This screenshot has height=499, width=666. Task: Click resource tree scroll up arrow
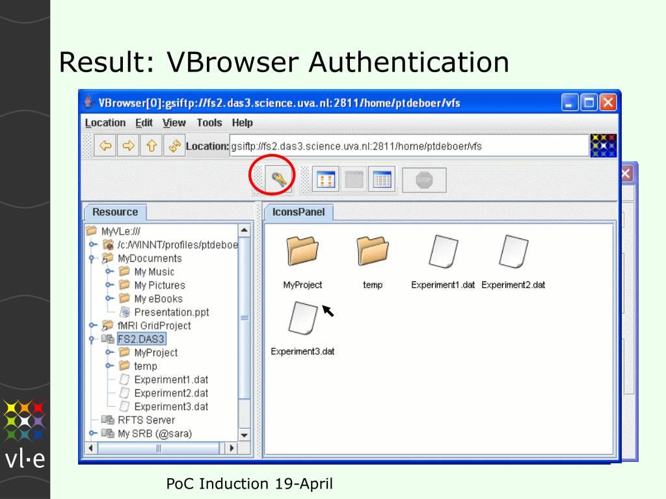point(245,231)
